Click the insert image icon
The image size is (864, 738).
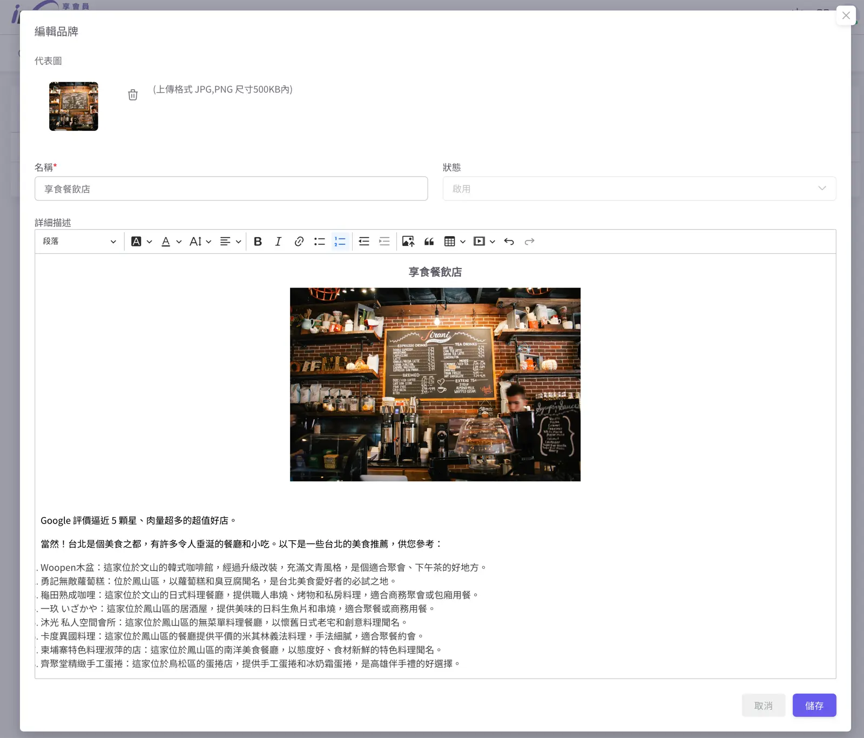pyautogui.click(x=408, y=241)
